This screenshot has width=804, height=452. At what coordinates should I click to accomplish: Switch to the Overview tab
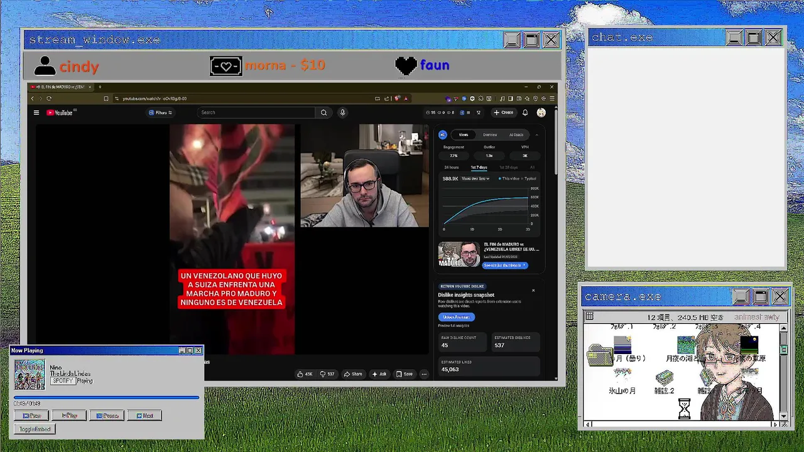pos(490,134)
